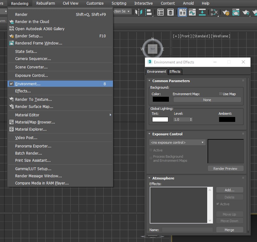
Task: Click the Mirror tool icon in toolbar
Action: (x=138, y=12)
